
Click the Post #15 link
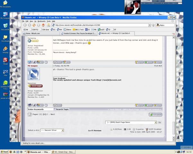click(158, 66)
